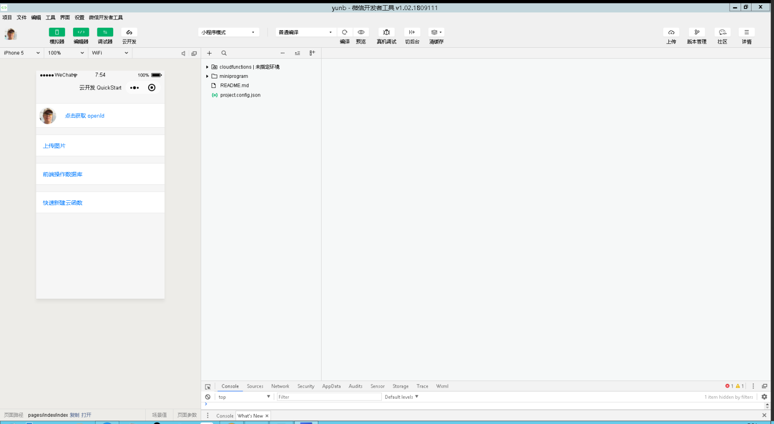Click the 上传图片 link in simulator
The width and height of the screenshot is (774, 424).
click(x=54, y=146)
